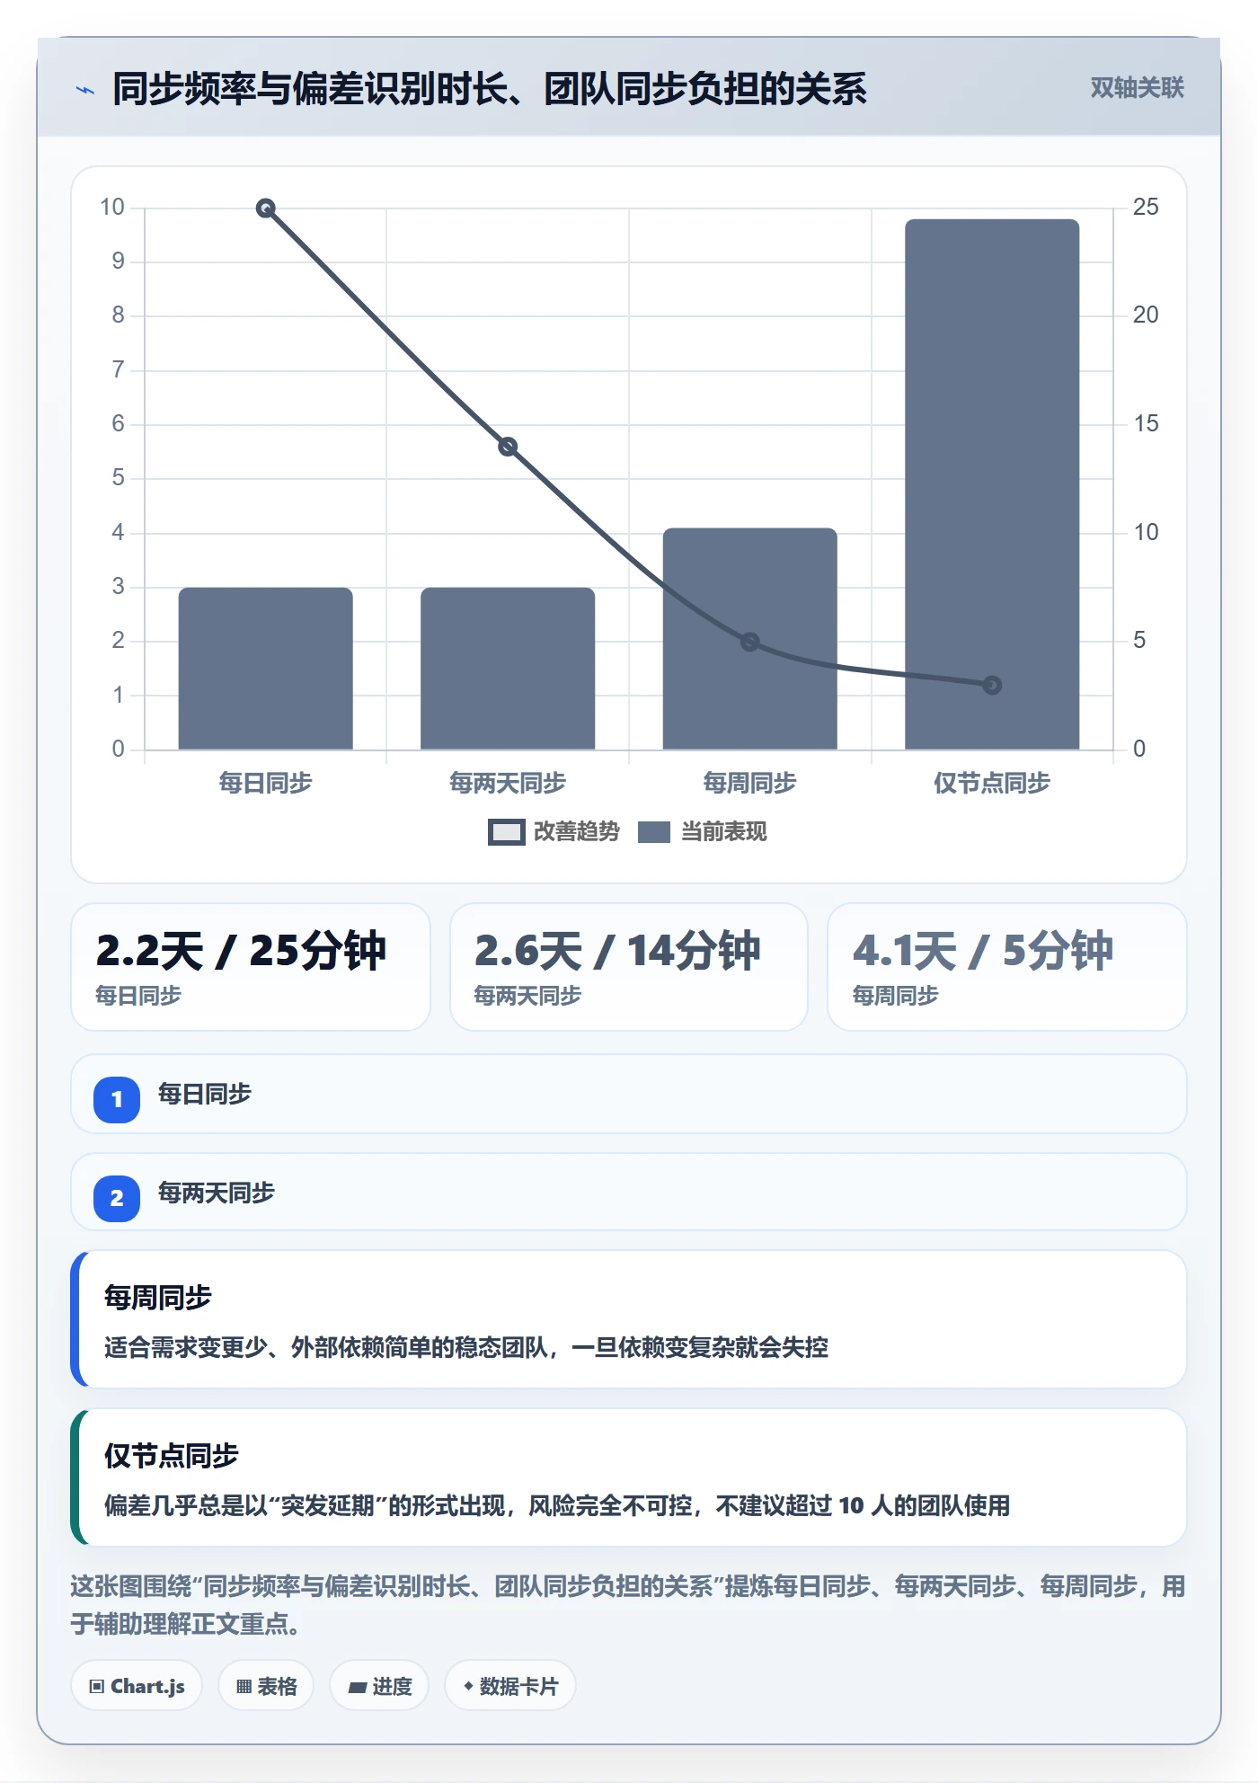Click the Chart.js tag
Screen dimensions: 1258x1783
[x=137, y=1686]
